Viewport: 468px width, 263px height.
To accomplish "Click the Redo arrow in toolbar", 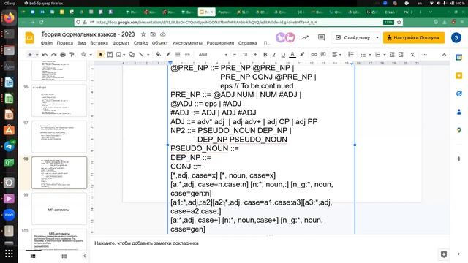I will pyautogui.click(x=53, y=55).
